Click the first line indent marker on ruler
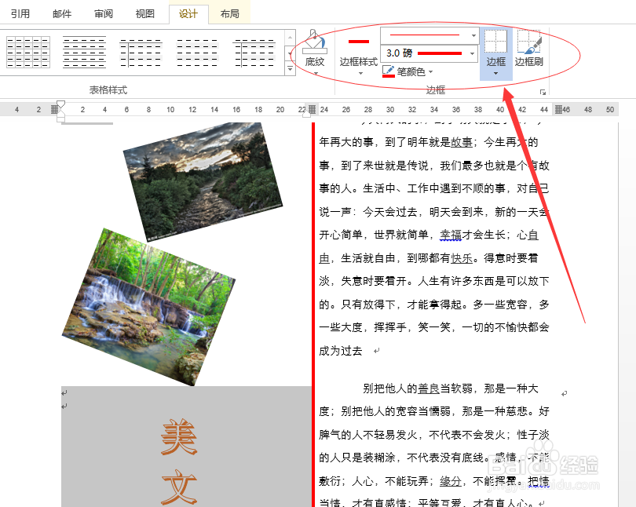The height and width of the screenshot is (507, 636). click(x=60, y=104)
